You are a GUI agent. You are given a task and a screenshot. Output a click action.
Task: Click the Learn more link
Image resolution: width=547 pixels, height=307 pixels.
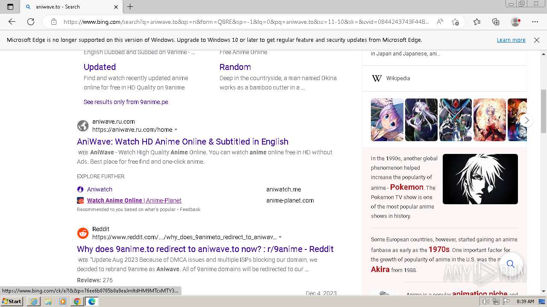click(511, 40)
